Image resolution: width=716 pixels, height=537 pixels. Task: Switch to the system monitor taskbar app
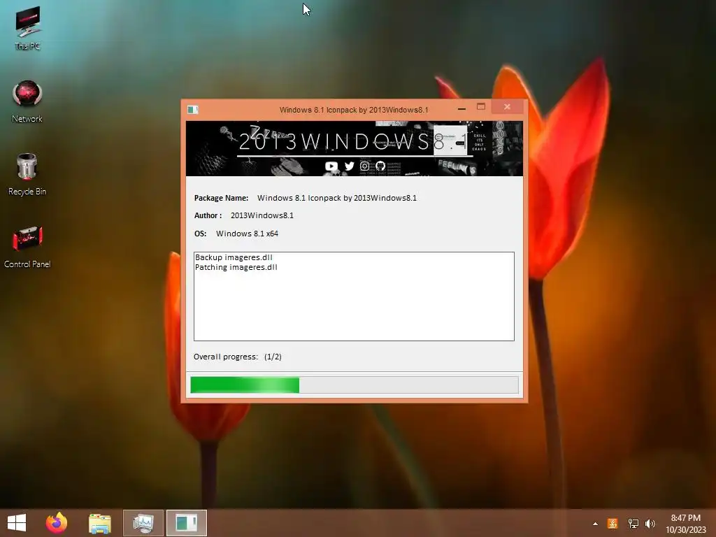(x=143, y=523)
